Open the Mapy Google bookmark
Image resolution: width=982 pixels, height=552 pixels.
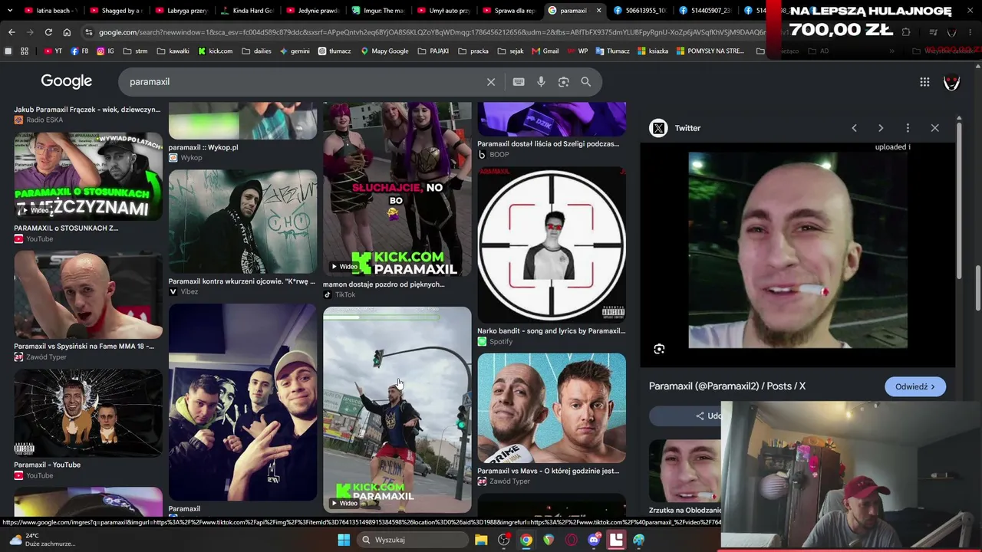[x=384, y=51]
